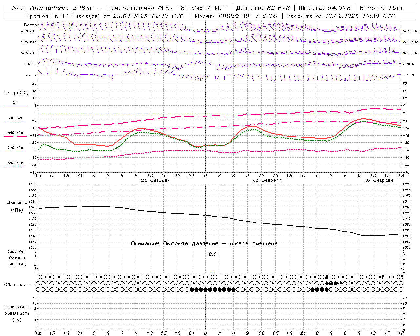Click the station name Nov_Tolmachevo_29630

52,8
